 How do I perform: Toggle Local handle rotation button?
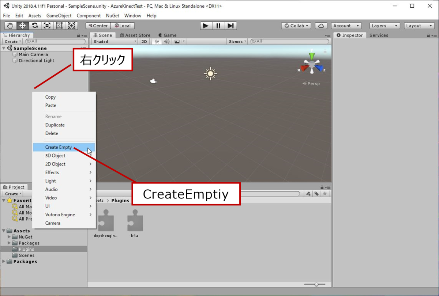click(123, 26)
